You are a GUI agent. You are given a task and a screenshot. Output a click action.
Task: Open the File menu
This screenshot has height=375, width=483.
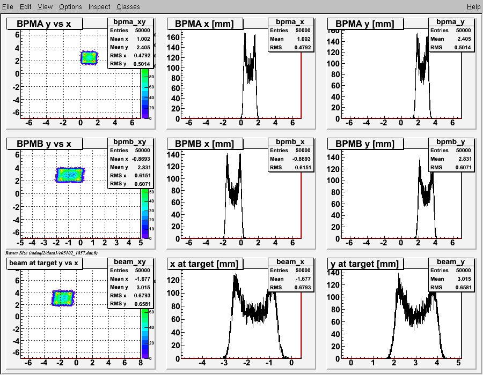(8, 6)
